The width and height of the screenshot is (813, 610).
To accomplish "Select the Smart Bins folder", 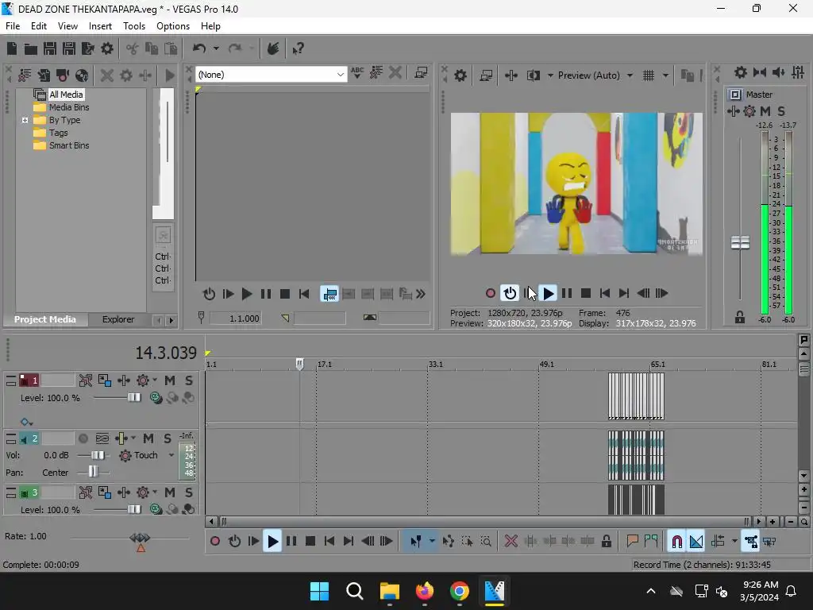I will [69, 146].
